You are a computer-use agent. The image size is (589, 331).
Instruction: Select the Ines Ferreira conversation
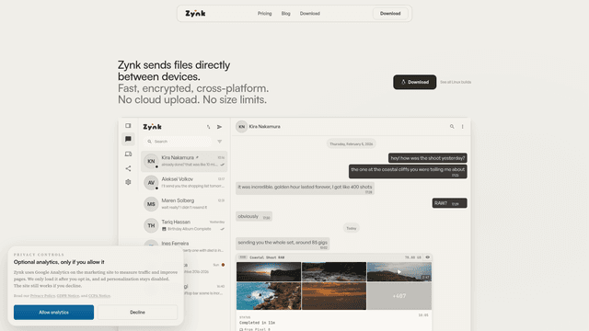[184, 244]
